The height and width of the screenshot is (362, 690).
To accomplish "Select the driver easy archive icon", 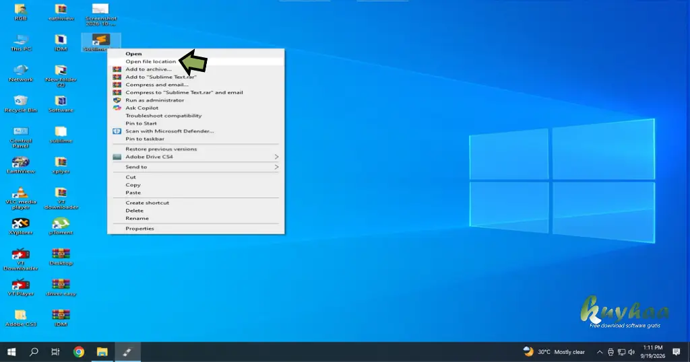I will tap(61, 287).
